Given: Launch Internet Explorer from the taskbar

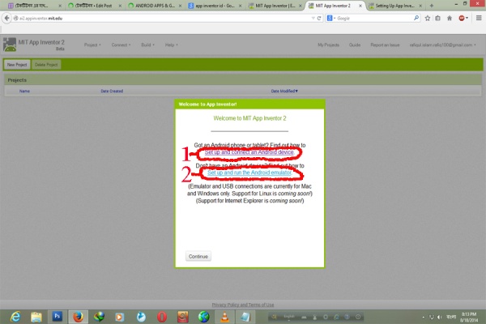Looking at the screenshot, I should [15, 317].
